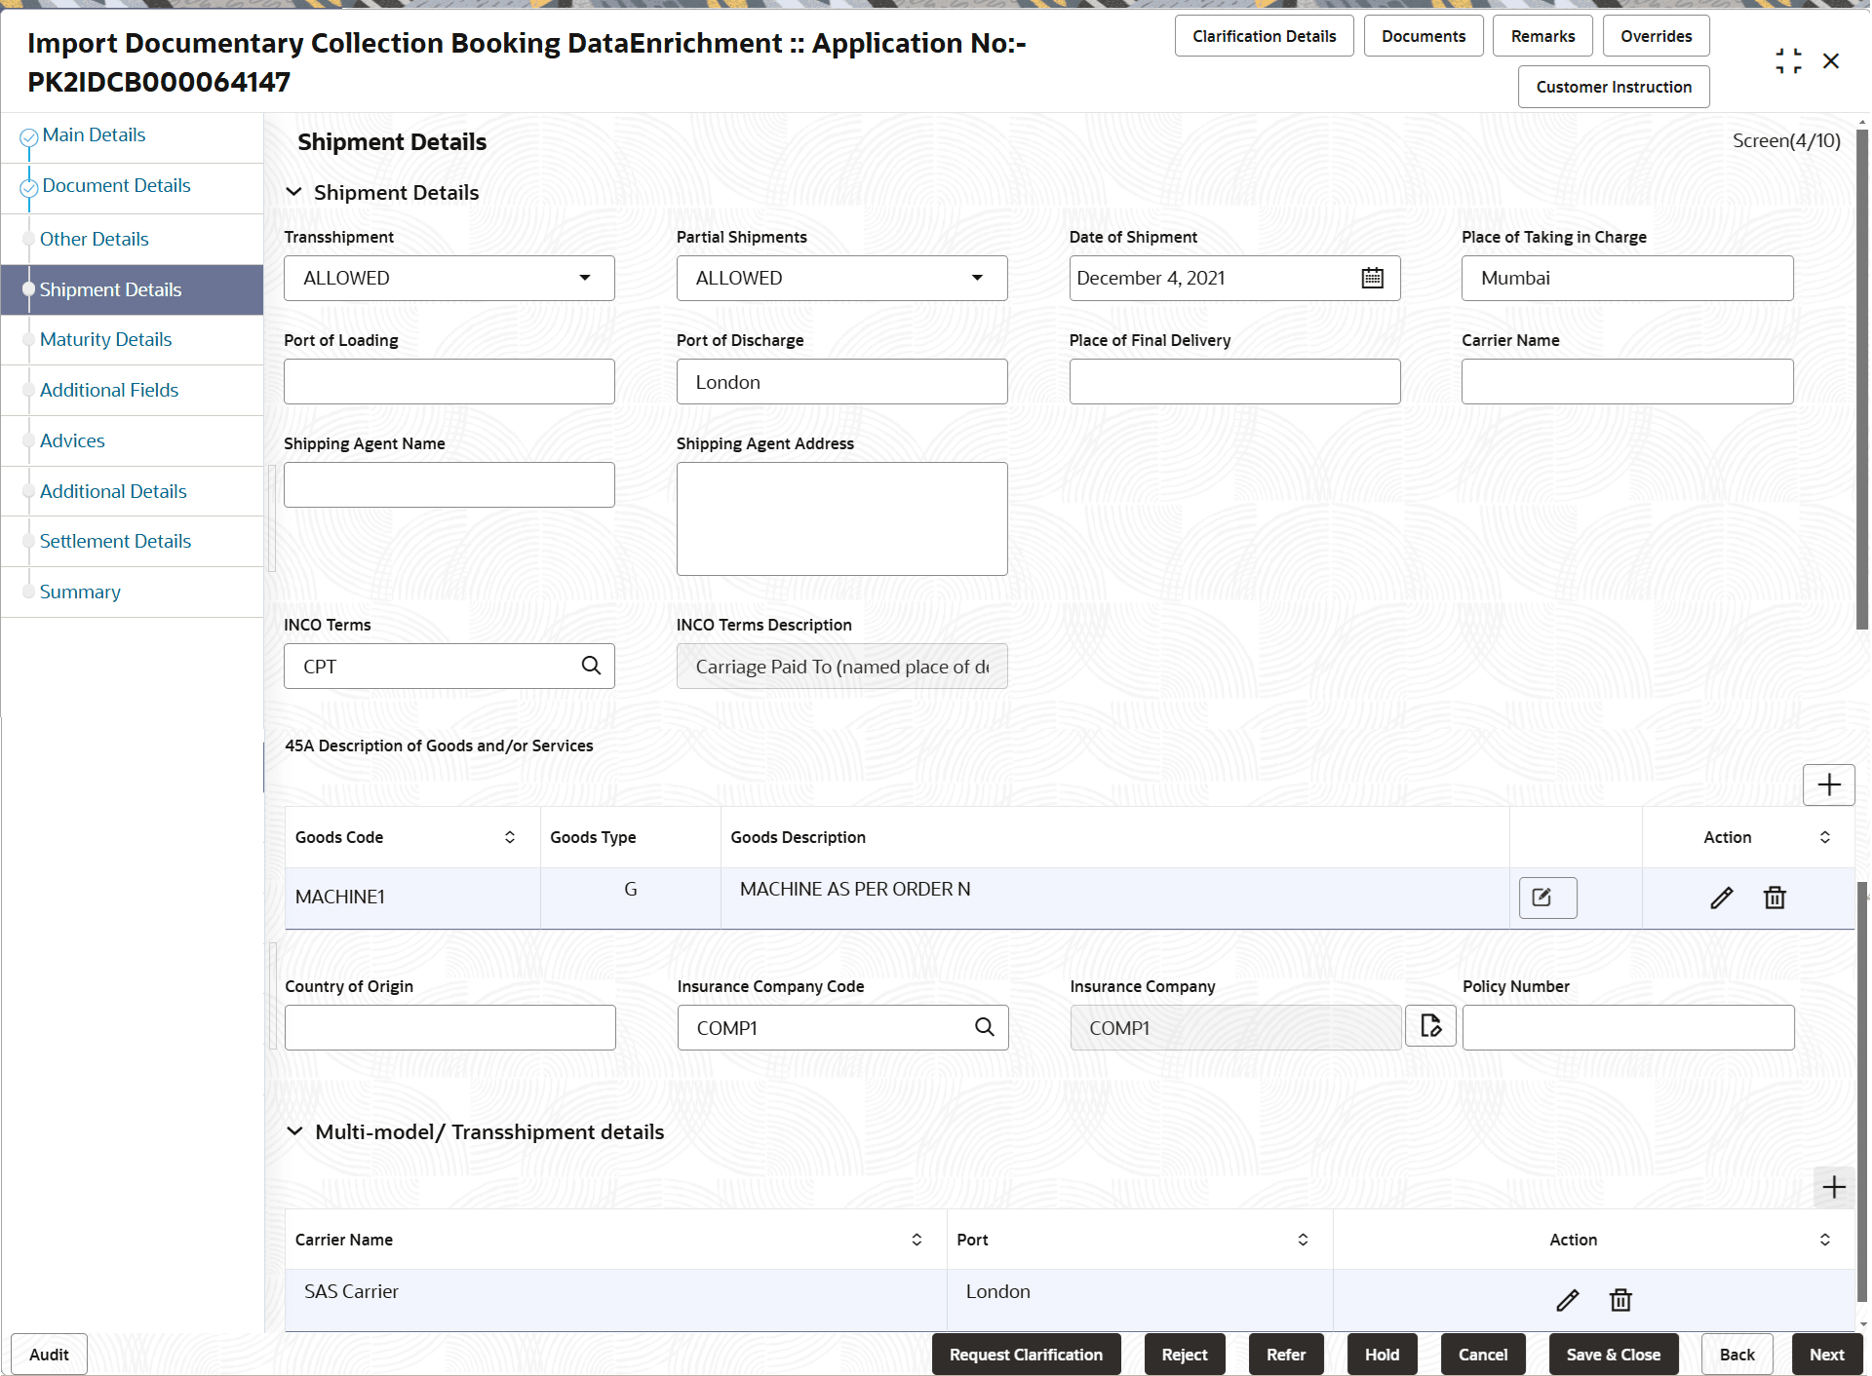Delete the SAS Carrier transshipment row

(1620, 1300)
